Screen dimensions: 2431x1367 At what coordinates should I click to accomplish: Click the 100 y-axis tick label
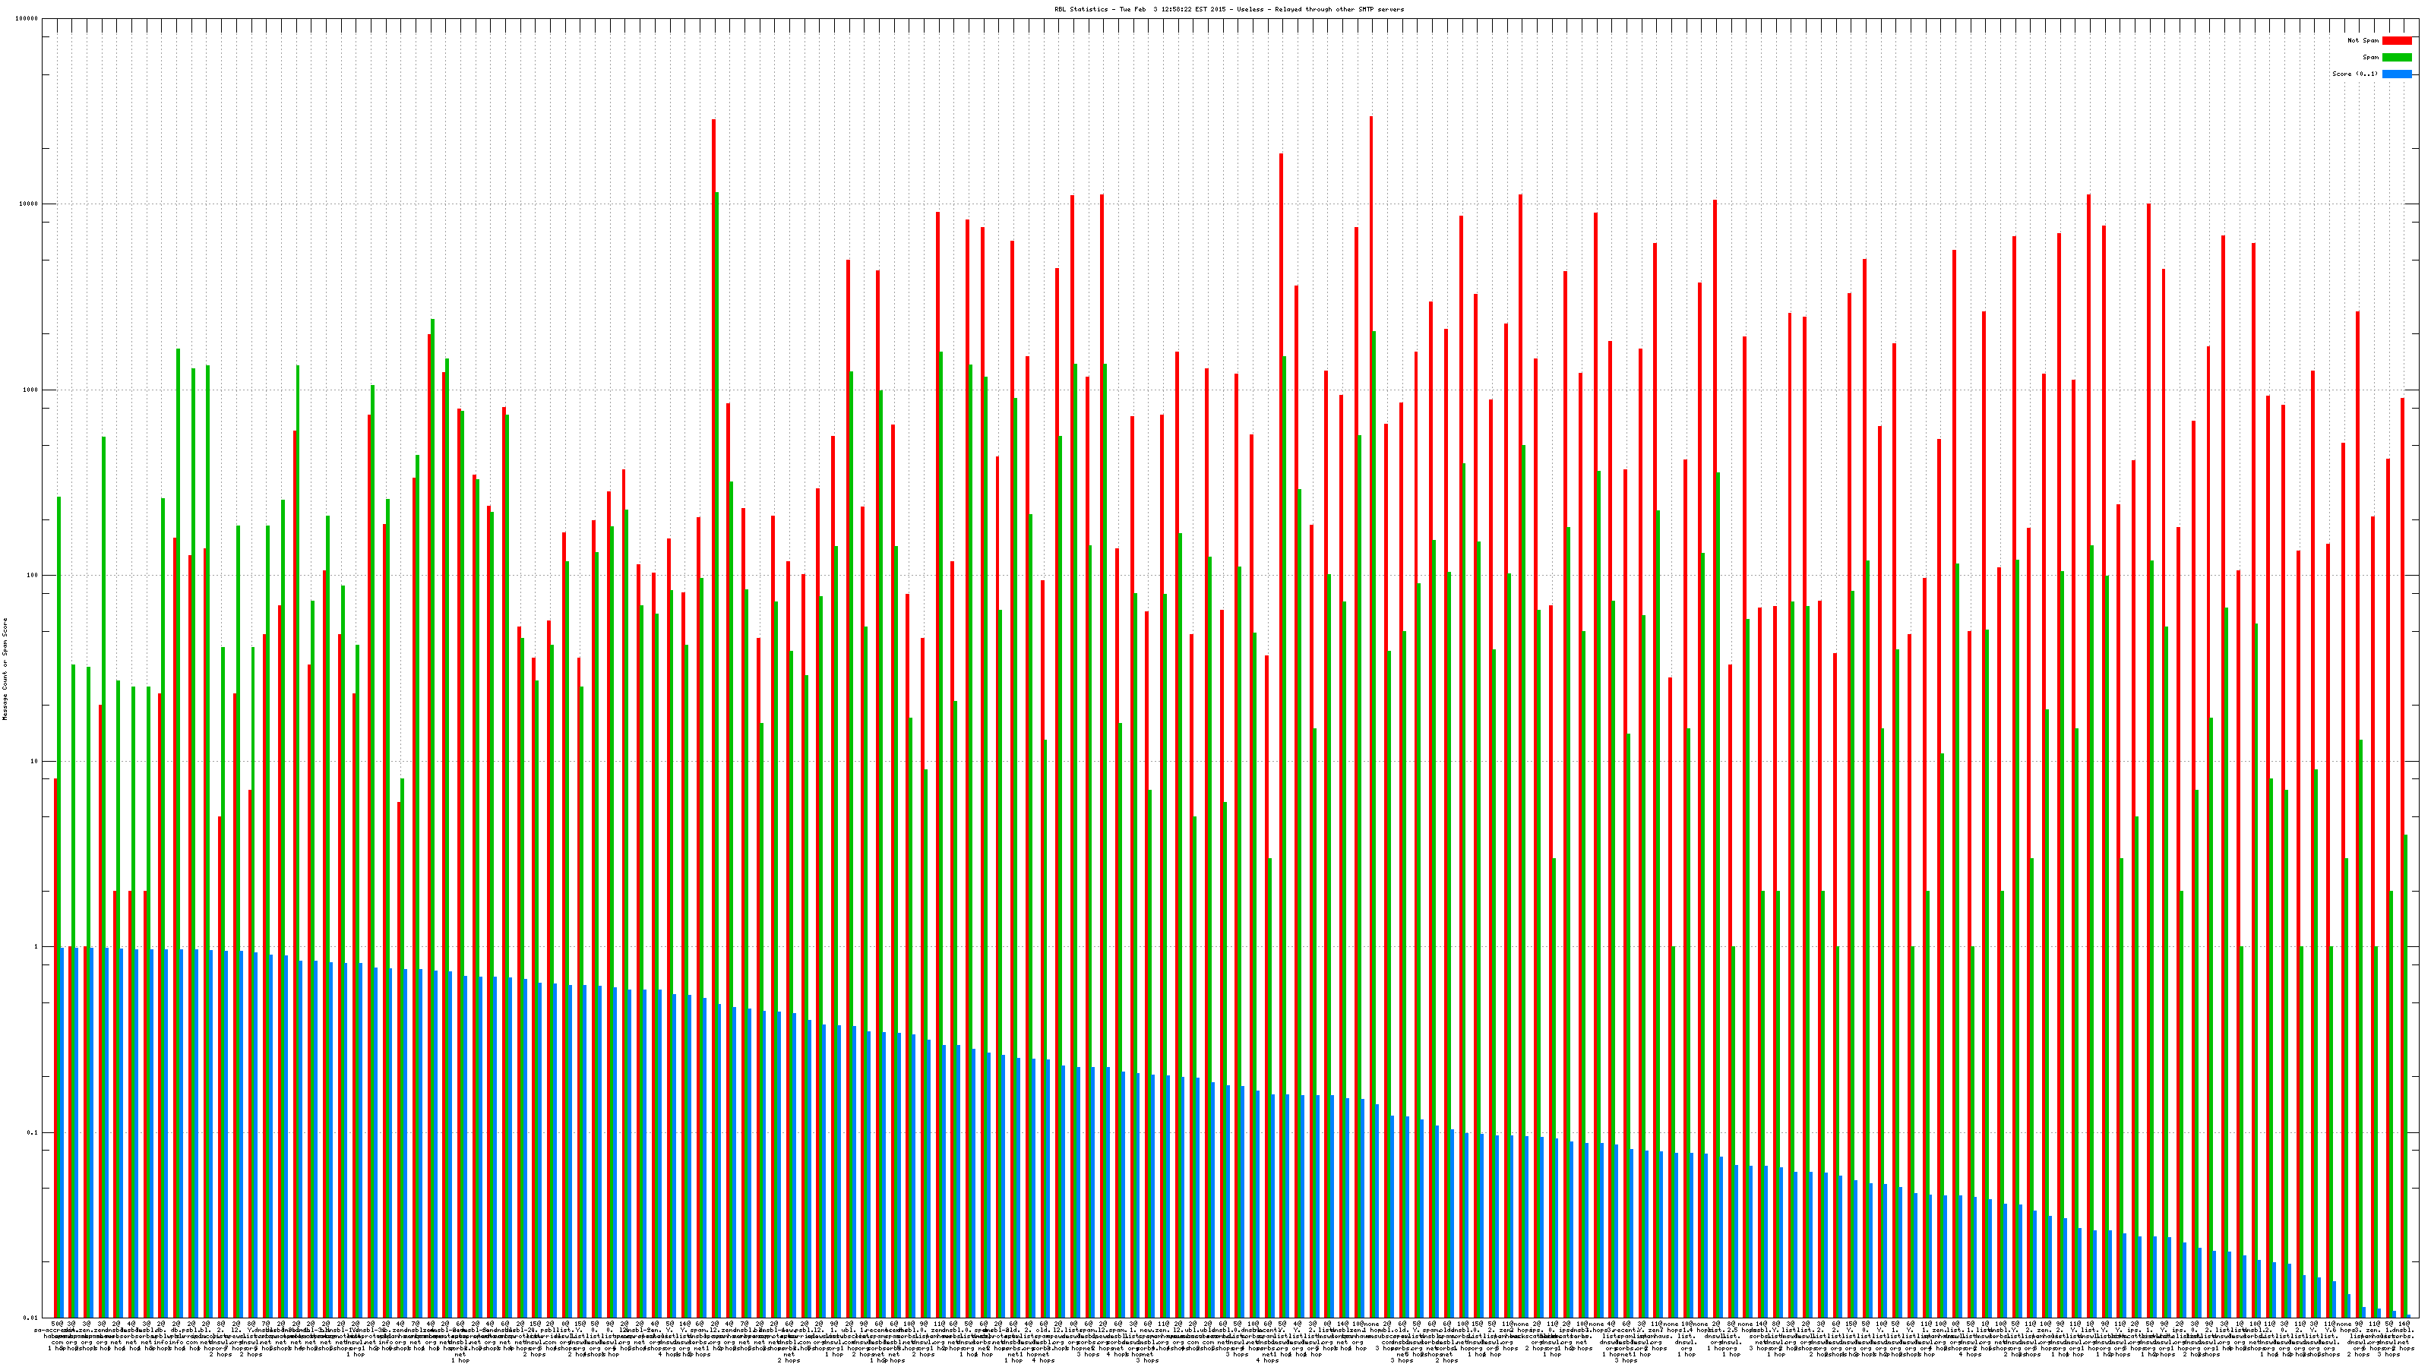point(33,576)
